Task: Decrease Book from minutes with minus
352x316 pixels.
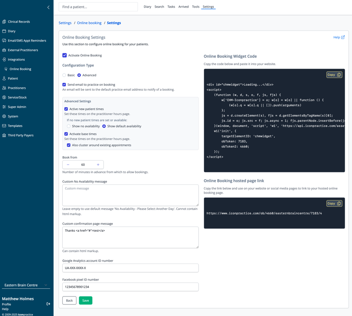Action: coord(68,165)
